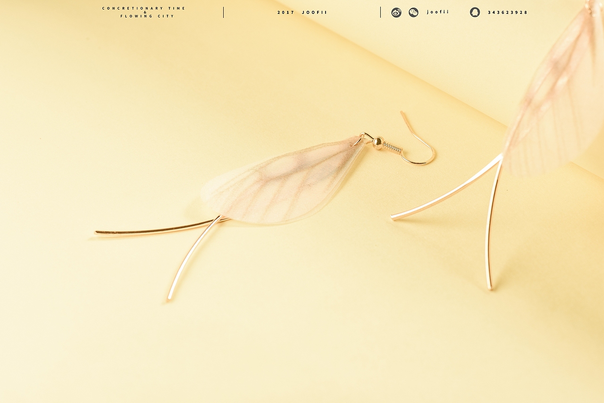Open the WeChat icon beside joofii

[413, 13]
